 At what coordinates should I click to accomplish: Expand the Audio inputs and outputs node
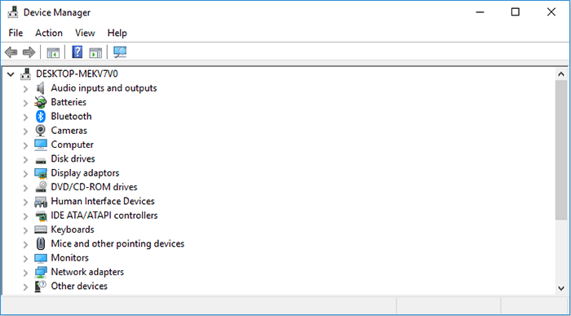tap(25, 88)
